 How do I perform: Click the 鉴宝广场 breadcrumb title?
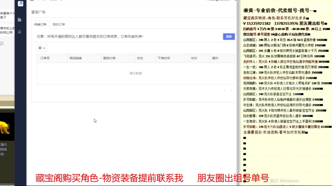point(38,12)
